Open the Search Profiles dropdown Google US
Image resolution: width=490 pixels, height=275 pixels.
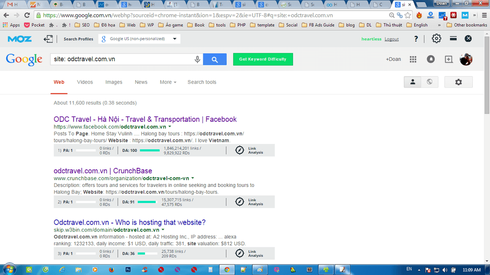pos(139,39)
